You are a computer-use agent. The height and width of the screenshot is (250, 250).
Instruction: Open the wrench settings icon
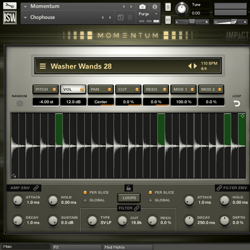pos(10,6)
